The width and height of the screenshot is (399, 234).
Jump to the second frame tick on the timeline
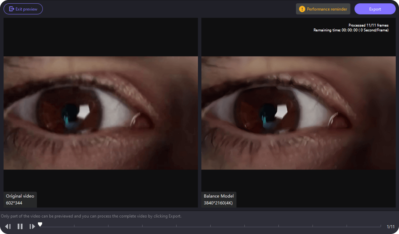[x=74, y=226]
